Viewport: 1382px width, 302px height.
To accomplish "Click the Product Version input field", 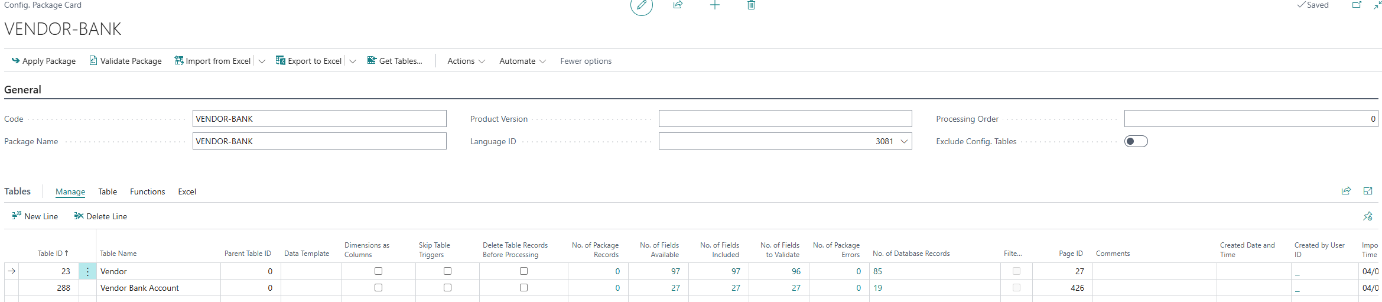I will click(785, 119).
